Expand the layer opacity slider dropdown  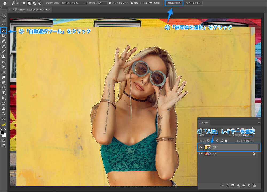(252, 135)
